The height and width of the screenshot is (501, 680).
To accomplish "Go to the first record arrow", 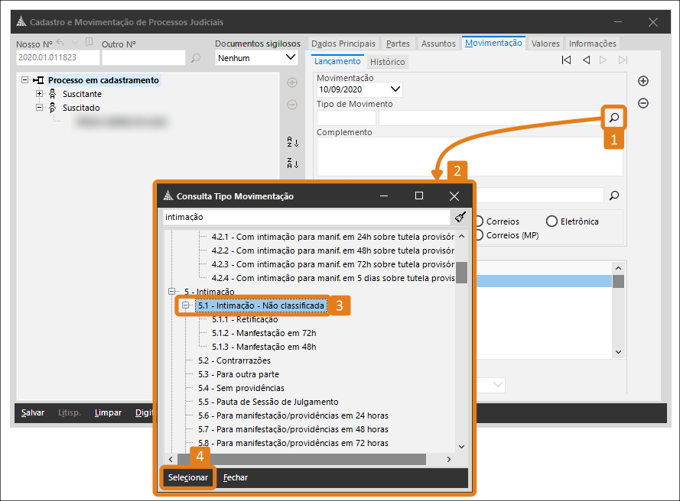I will [566, 60].
